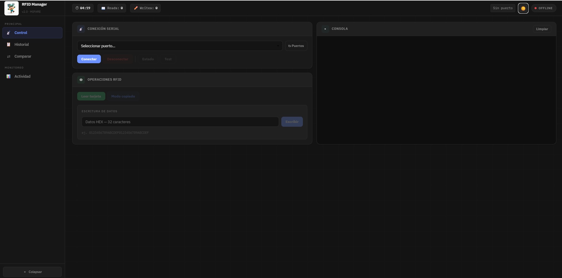
Task: Open the Seleccionar puerto dropdown
Action: (x=180, y=46)
